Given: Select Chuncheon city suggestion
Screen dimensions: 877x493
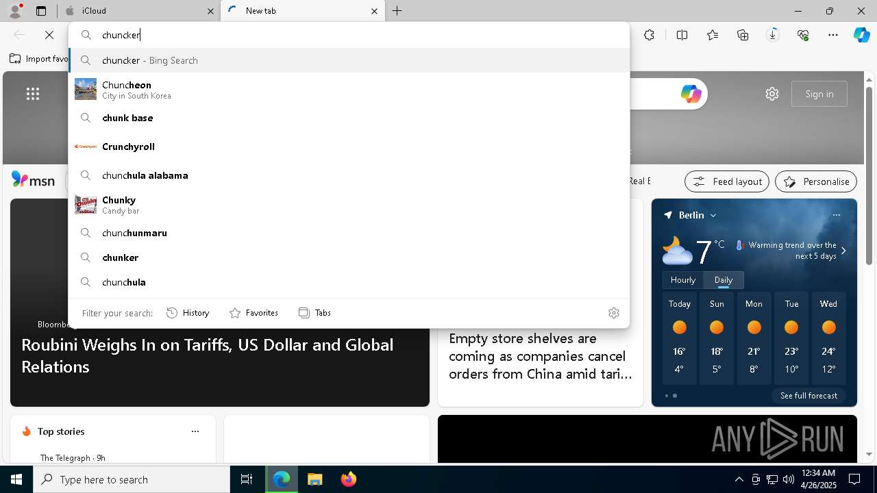Looking at the screenshot, I should (349, 90).
